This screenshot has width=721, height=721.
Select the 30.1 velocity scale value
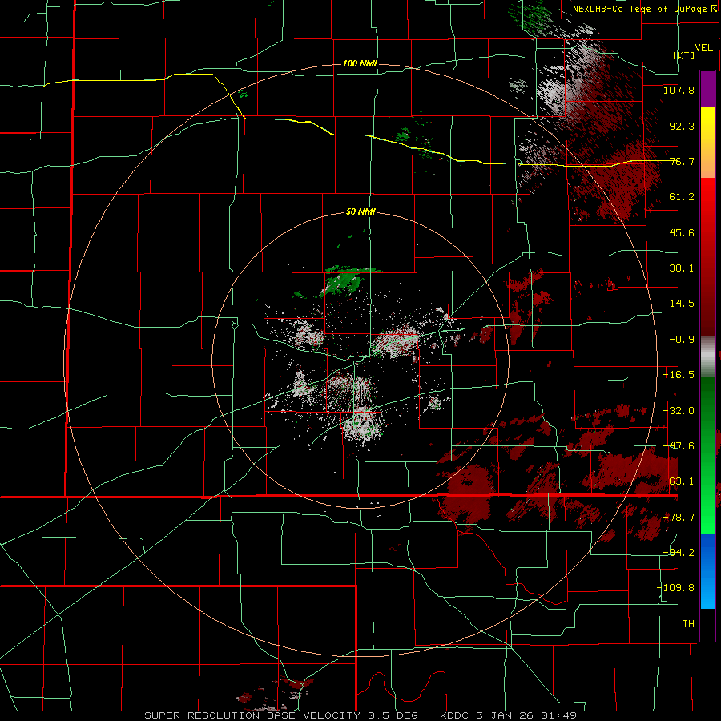tap(682, 268)
